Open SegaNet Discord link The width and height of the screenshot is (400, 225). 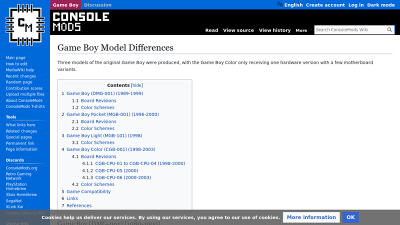(14, 201)
